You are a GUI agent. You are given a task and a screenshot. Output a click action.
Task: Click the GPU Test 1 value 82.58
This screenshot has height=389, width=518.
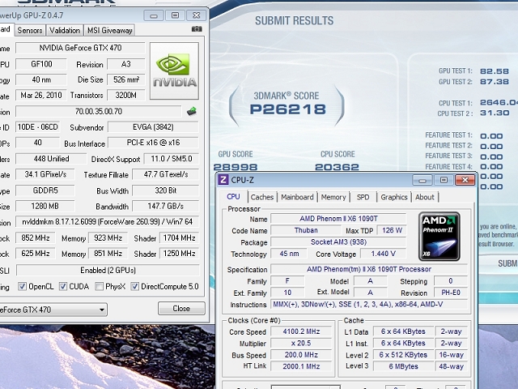(495, 71)
